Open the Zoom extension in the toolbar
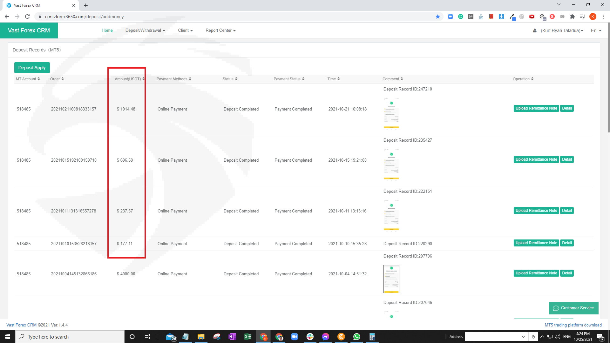This screenshot has height=343, width=610. point(450,17)
